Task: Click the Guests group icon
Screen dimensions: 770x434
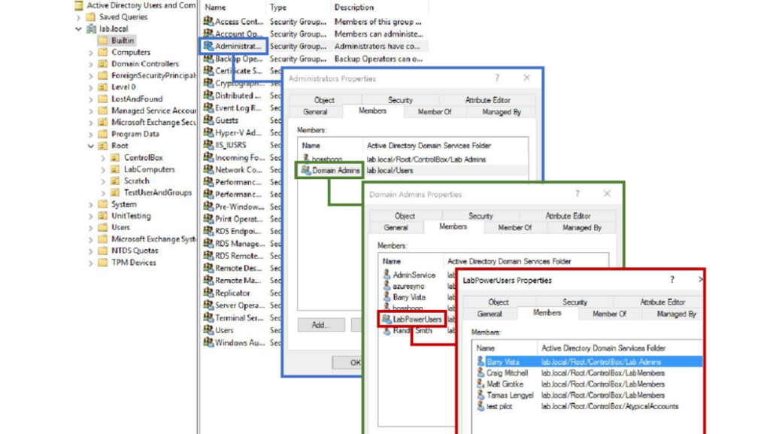Action: pyautogui.click(x=208, y=120)
